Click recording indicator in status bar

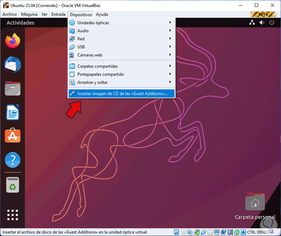click(x=223, y=232)
